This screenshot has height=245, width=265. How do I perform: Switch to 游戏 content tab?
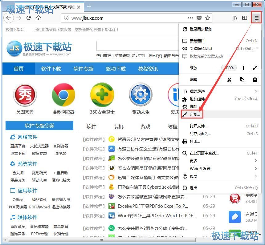point(145,127)
